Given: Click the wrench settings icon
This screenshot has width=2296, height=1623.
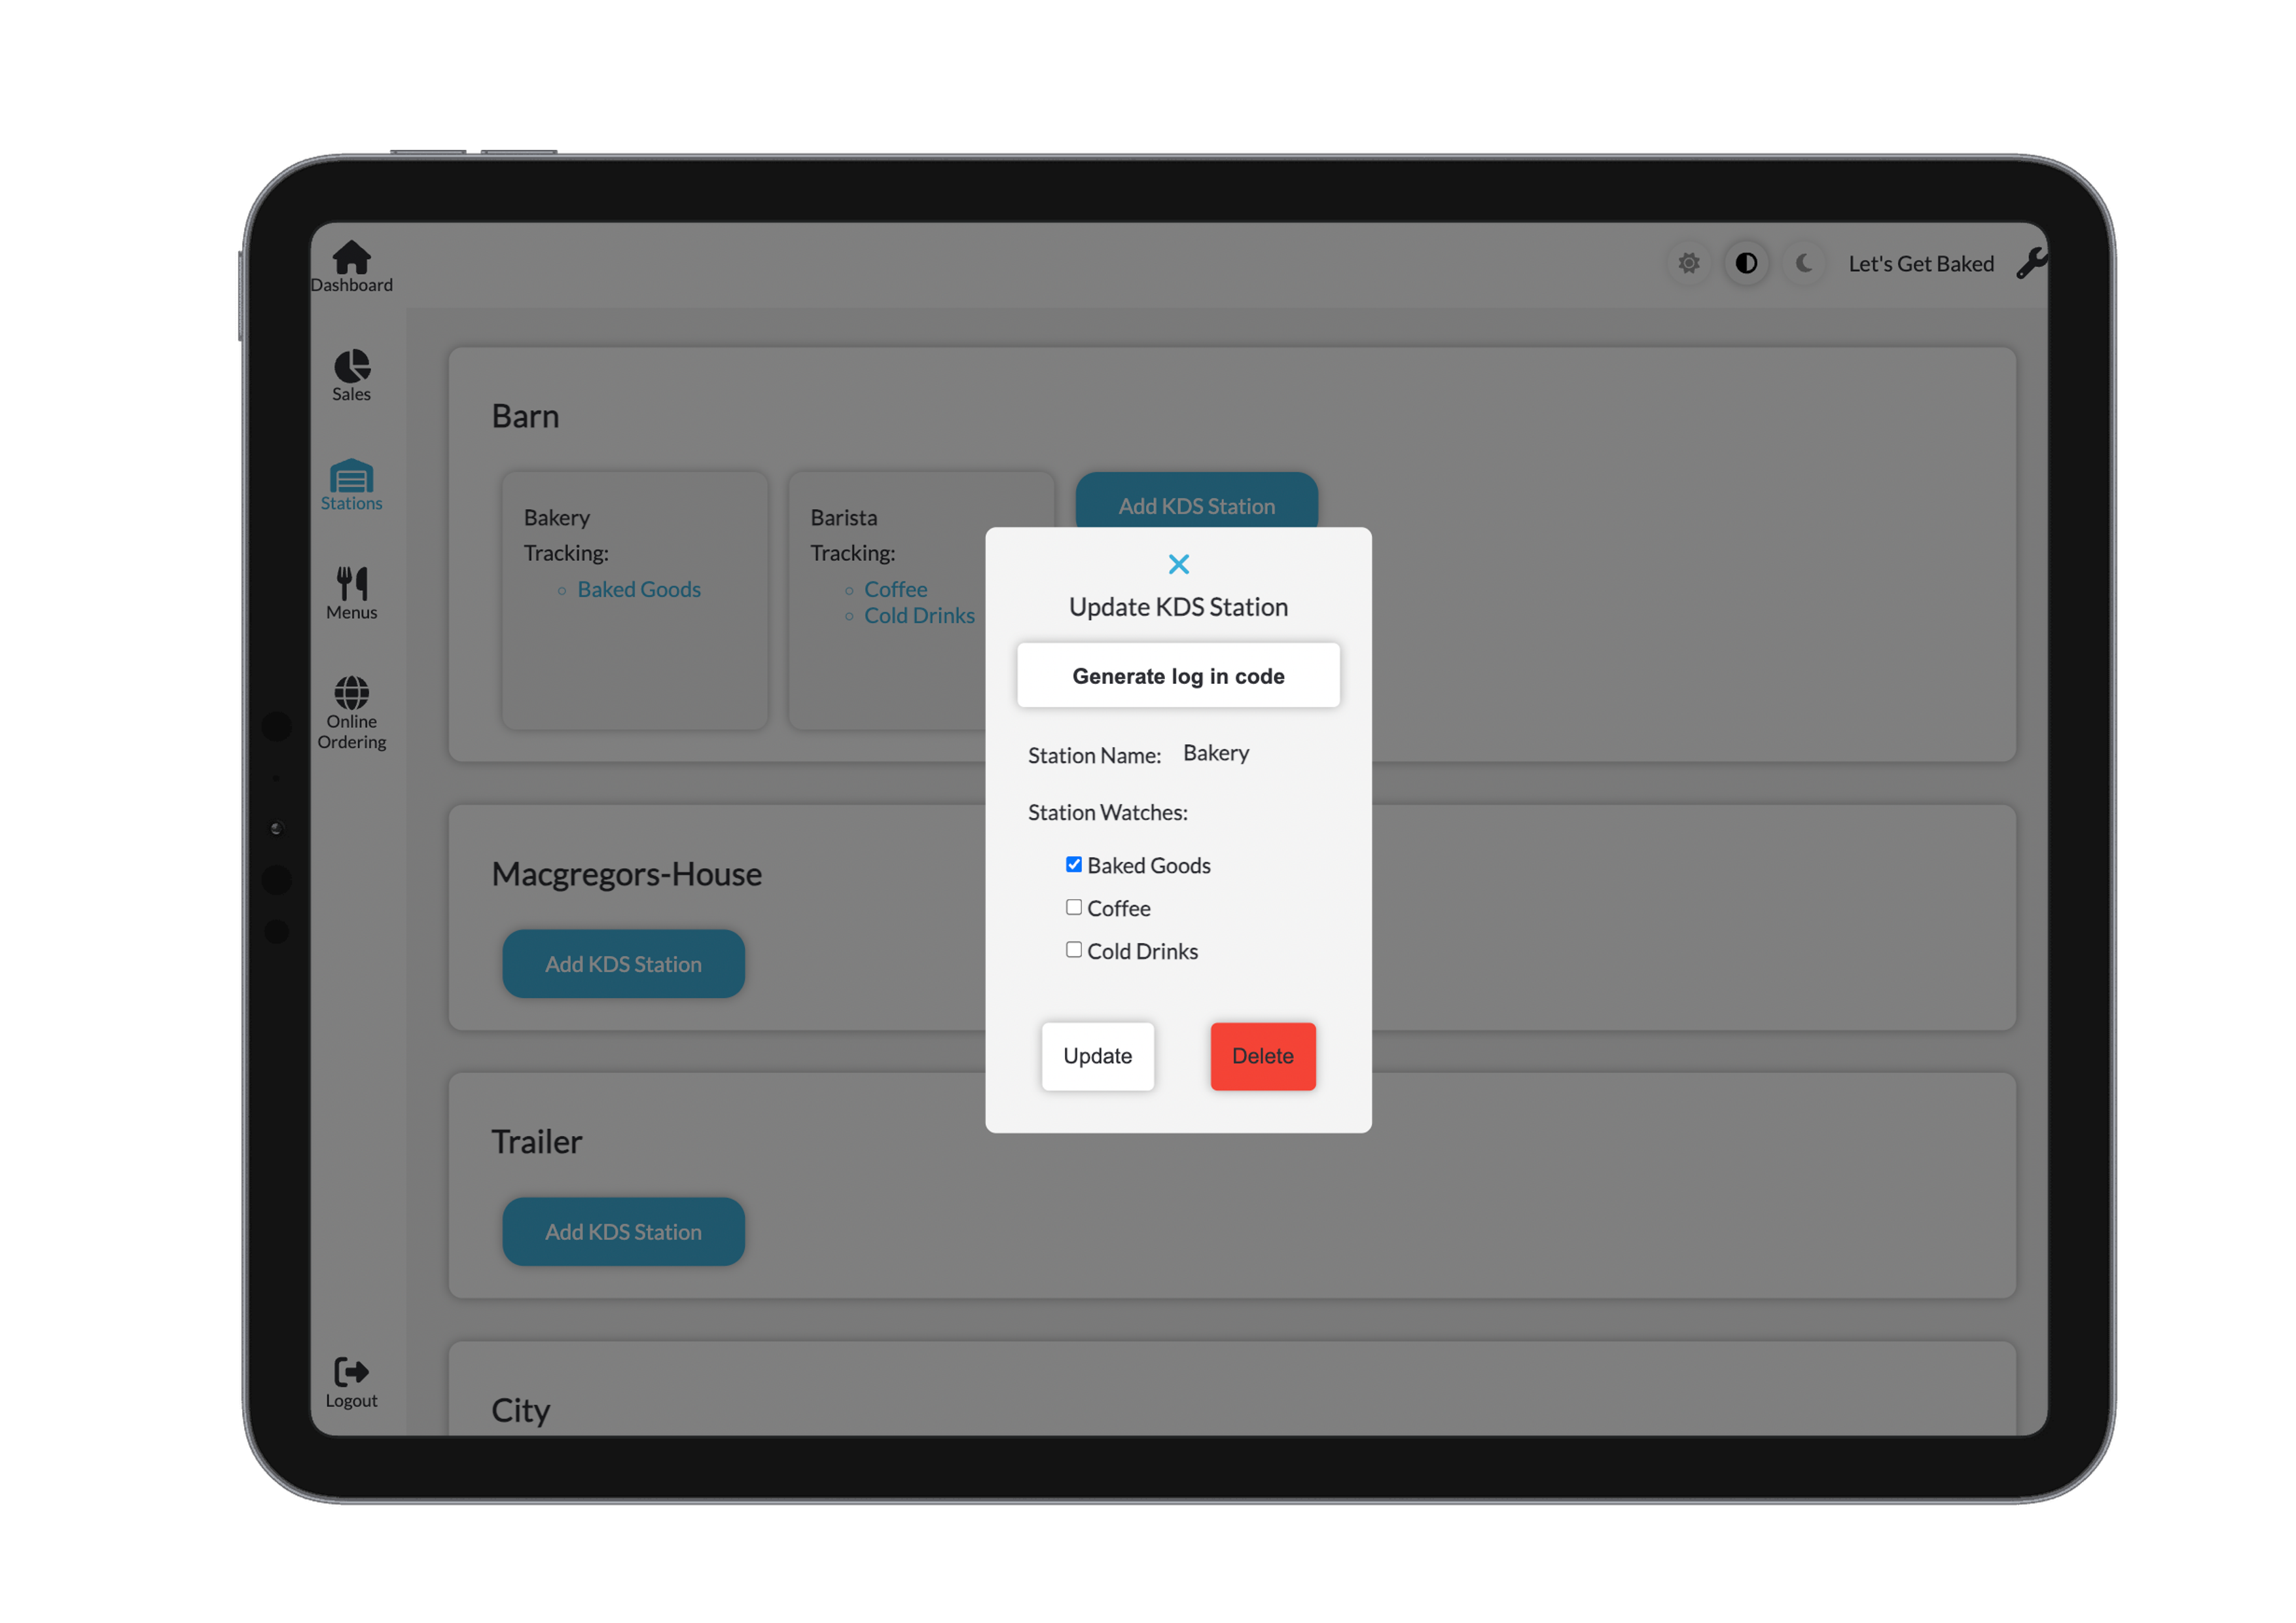Looking at the screenshot, I should coord(2031,263).
